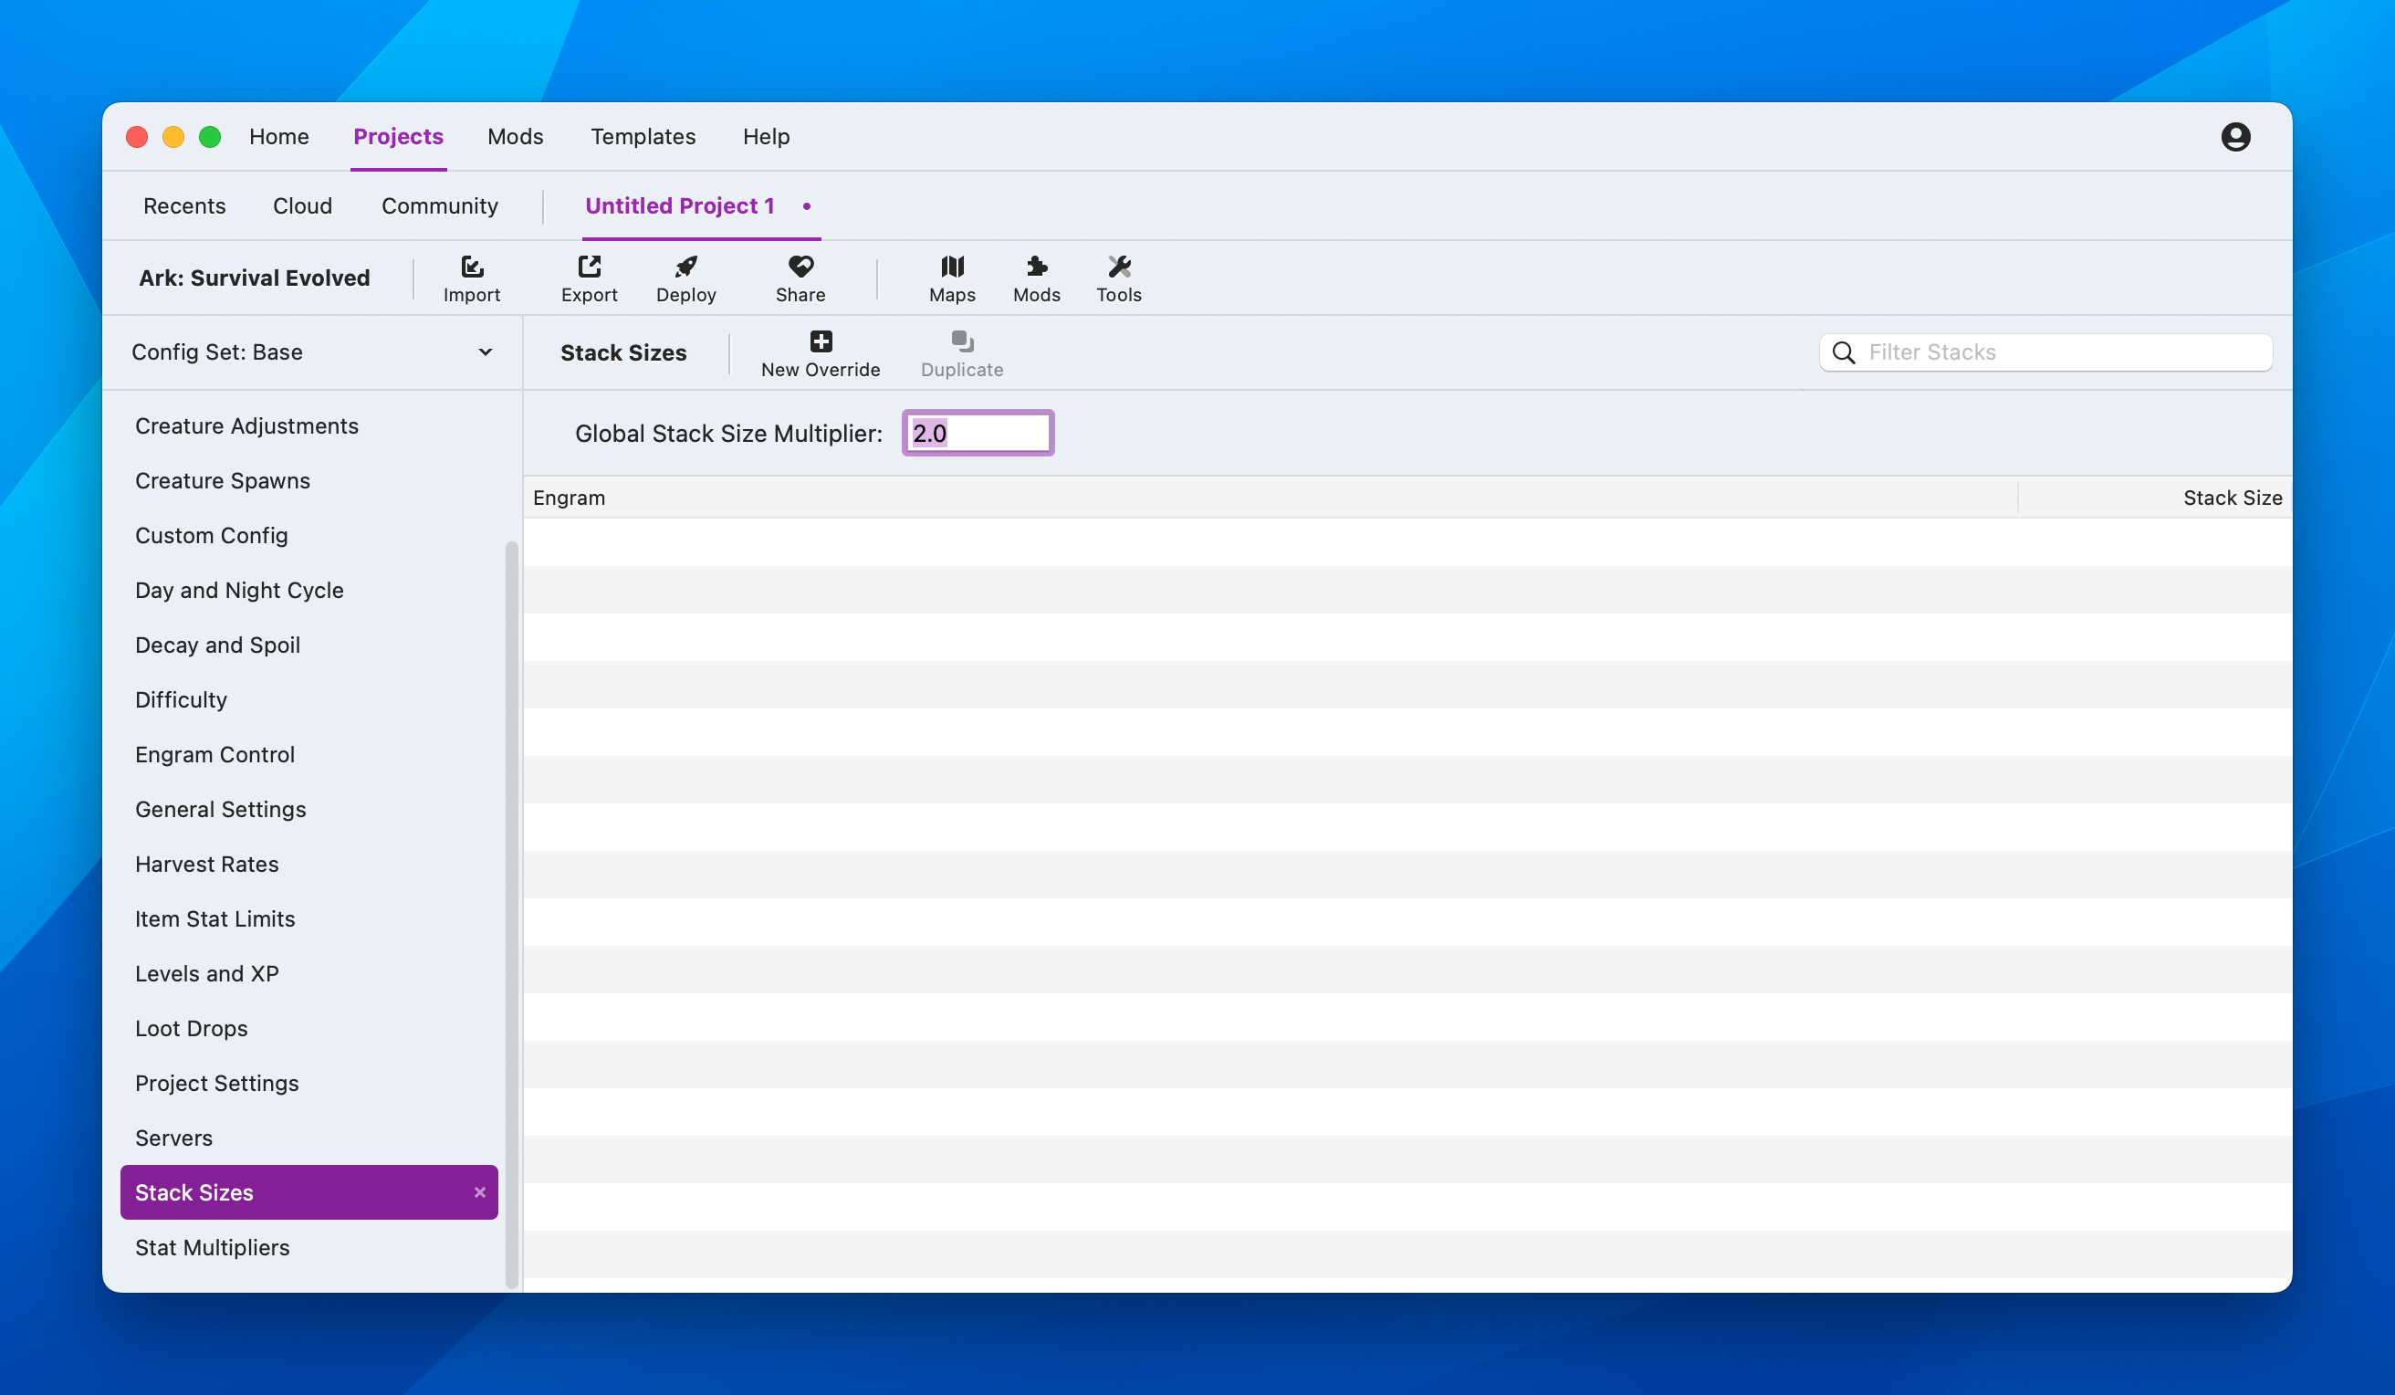
Task: Switch to the Templates tab
Action: [x=643, y=137]
